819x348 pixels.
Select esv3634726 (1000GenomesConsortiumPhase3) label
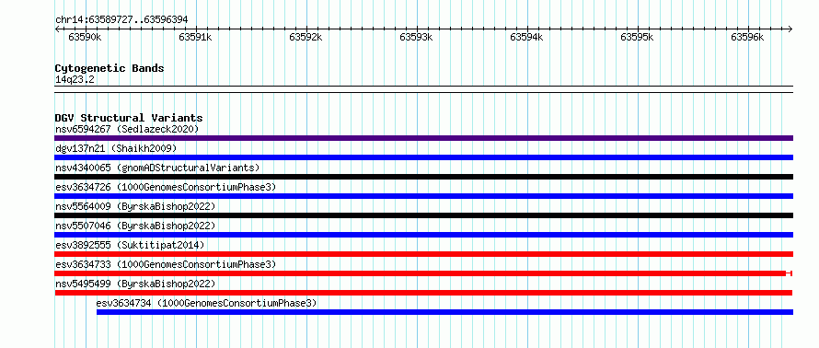tap(166, 187)
